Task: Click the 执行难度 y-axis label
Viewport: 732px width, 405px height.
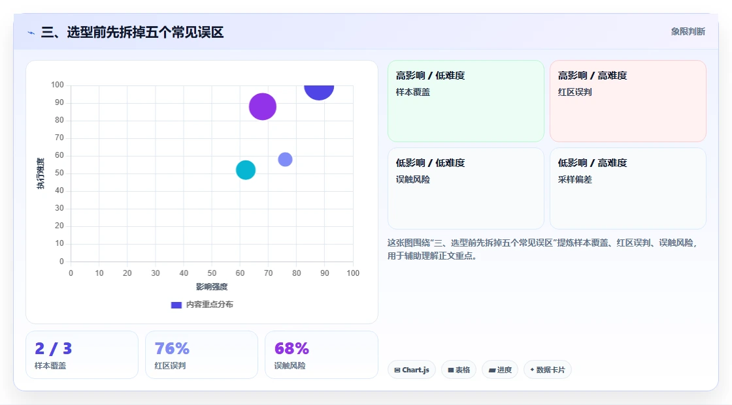Action: tap(41, 173)
